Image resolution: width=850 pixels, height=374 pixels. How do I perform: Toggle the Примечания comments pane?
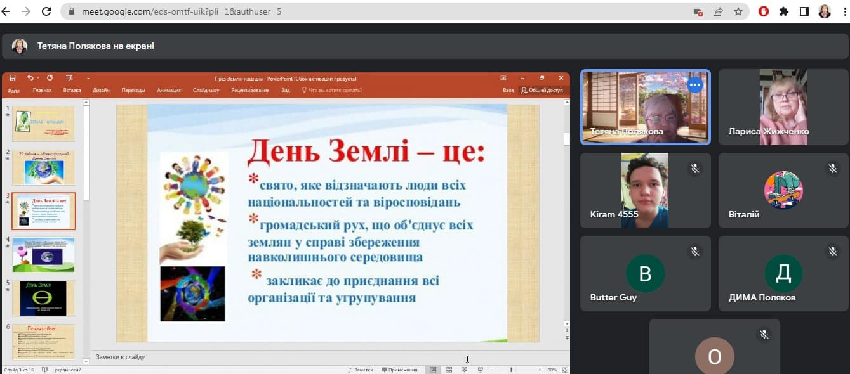point(399,370)
